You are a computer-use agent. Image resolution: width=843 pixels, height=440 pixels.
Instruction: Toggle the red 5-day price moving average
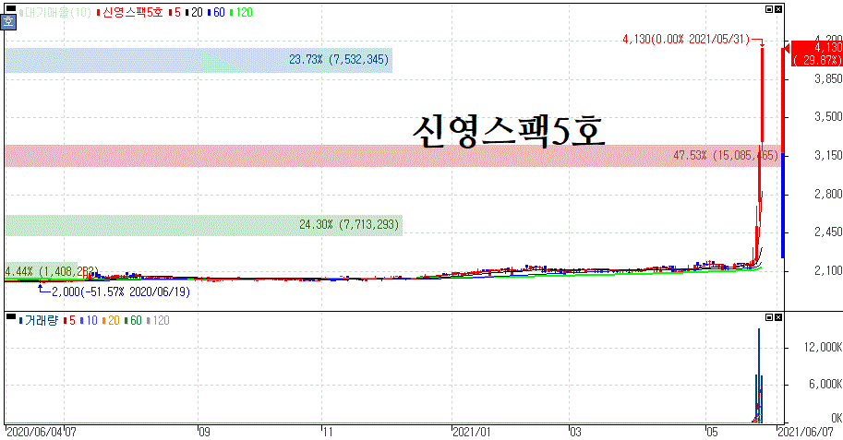click(175, 12)
